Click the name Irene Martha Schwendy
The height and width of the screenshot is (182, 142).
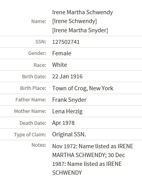[x=82, y=12]
